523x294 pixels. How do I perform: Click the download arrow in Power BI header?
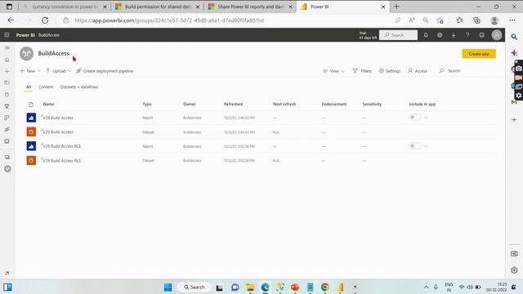coord(454,35)
